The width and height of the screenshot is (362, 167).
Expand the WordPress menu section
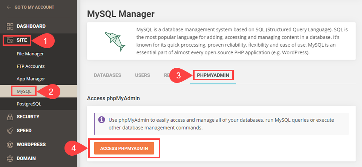coord(31,145)
